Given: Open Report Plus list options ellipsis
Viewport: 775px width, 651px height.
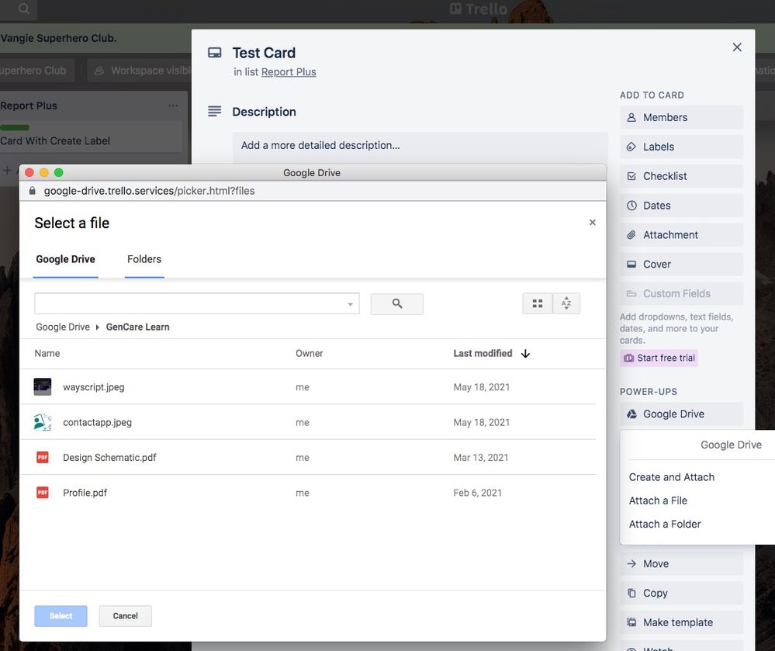Looking at the screenshot, I should pos(173,106).
